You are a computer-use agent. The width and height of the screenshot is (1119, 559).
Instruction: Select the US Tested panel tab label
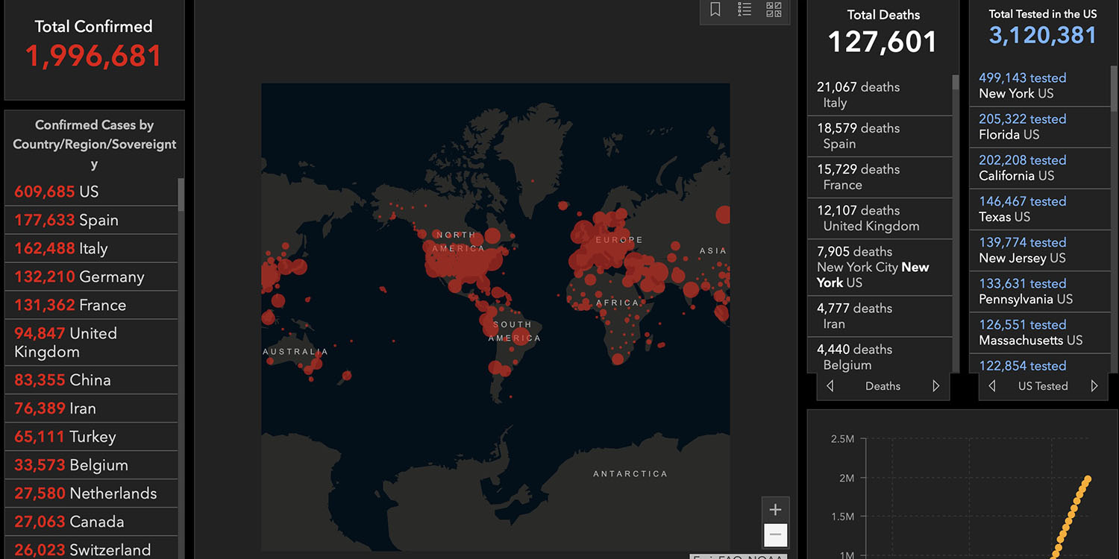[1042, 386]
